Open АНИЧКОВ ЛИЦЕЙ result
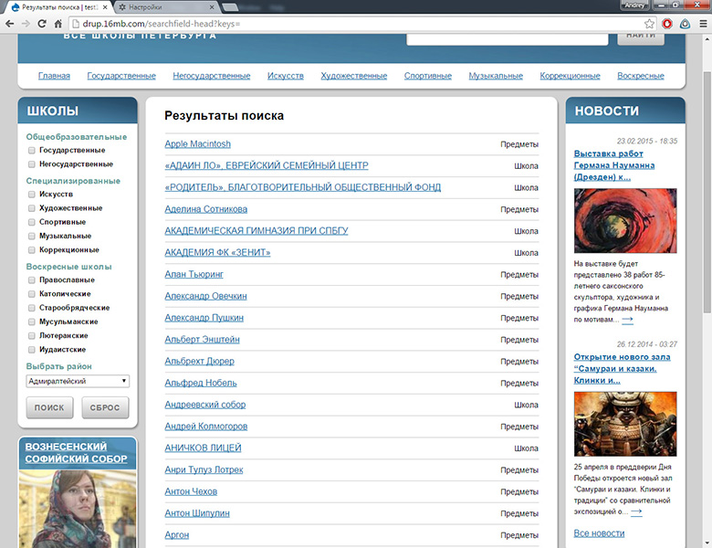Viewport: 712px width, 548px height. click(203, 448)
